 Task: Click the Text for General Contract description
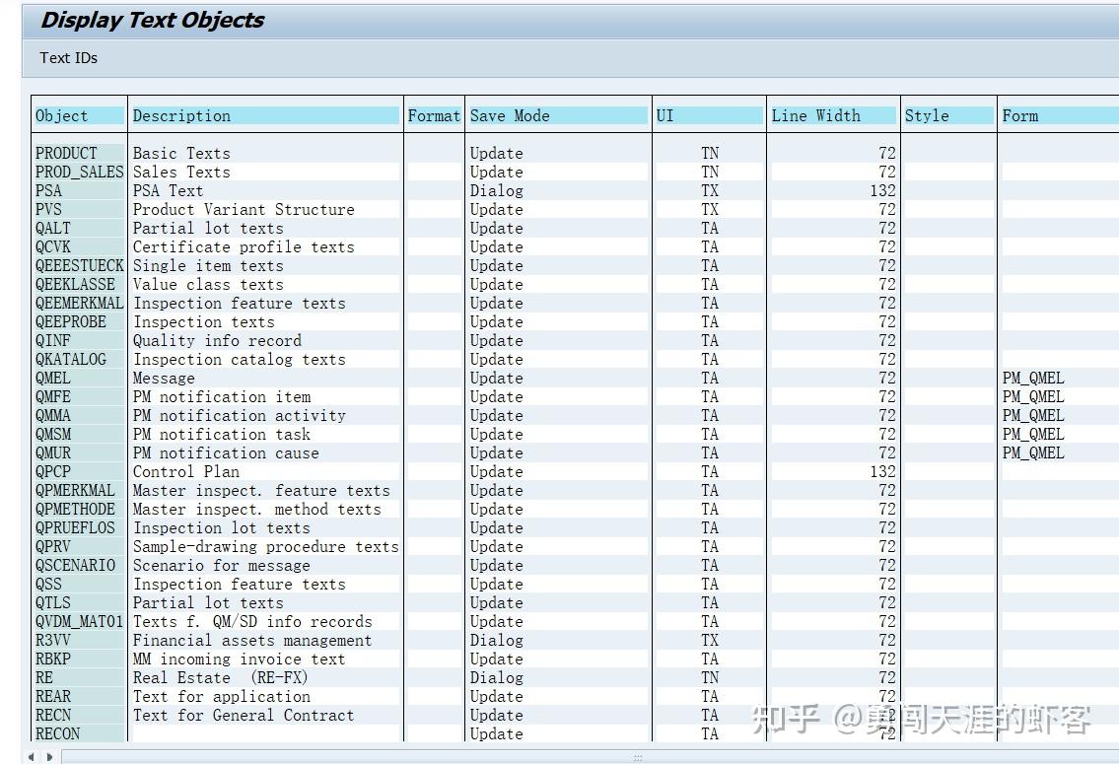(244, 715)
